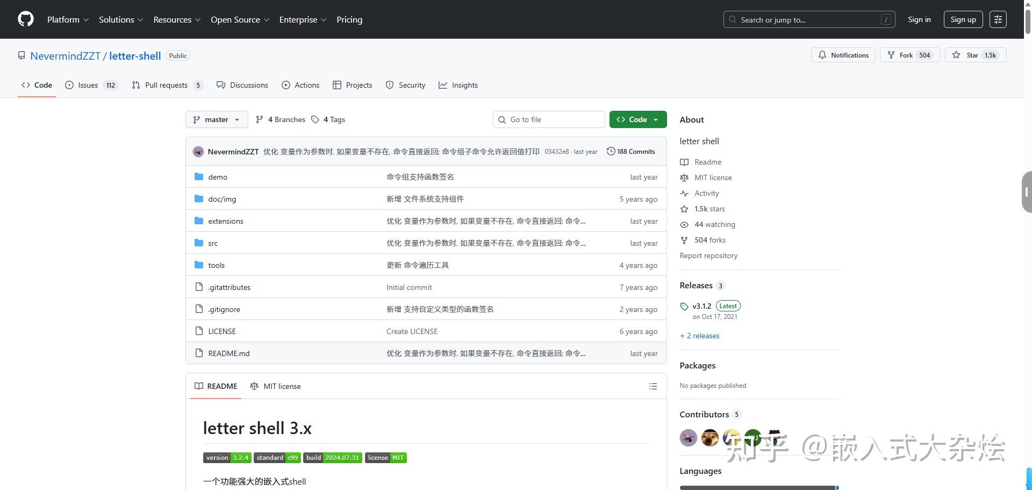Select the MIT license tab
This screenshot has height=490, width=1032.
click(275, 386)
